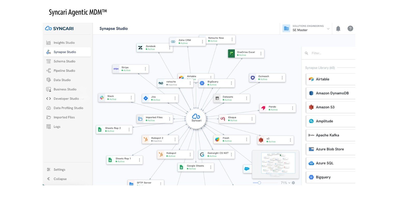
Task: Click the zoom settings gear icon
Action: tap(293, 183)
